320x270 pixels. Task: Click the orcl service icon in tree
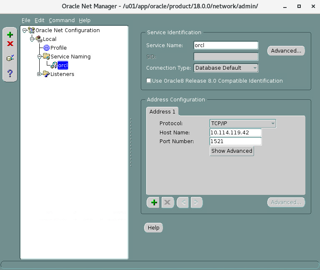tap(54, 65)
